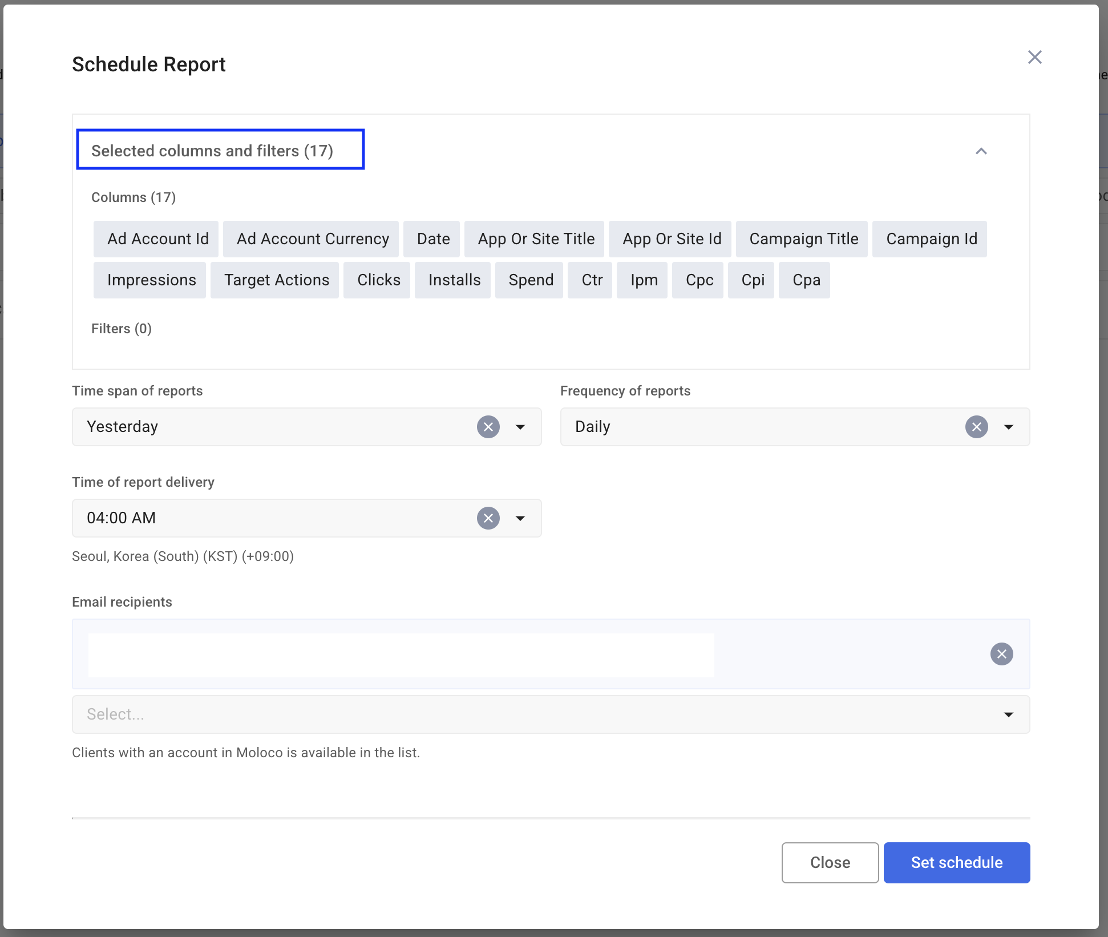Screen dimensions: 1108x937
Task: Clear the 04:00 AM delivery time
Action: 488,518
